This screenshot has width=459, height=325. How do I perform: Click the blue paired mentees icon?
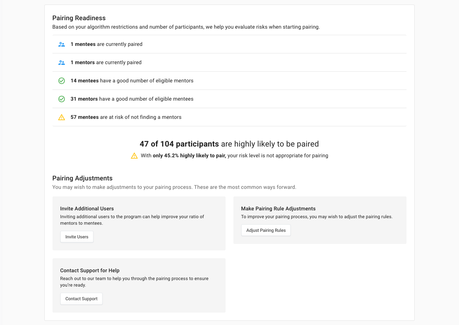(x=62, y=44)
